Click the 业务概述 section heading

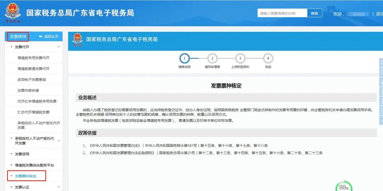tap(87, 98)
